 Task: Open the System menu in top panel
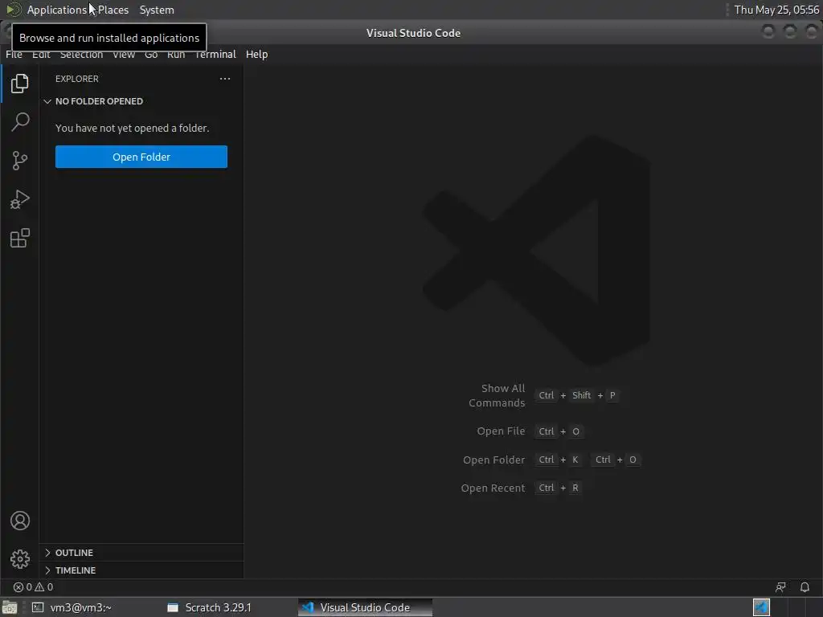[x=157, y=10]
